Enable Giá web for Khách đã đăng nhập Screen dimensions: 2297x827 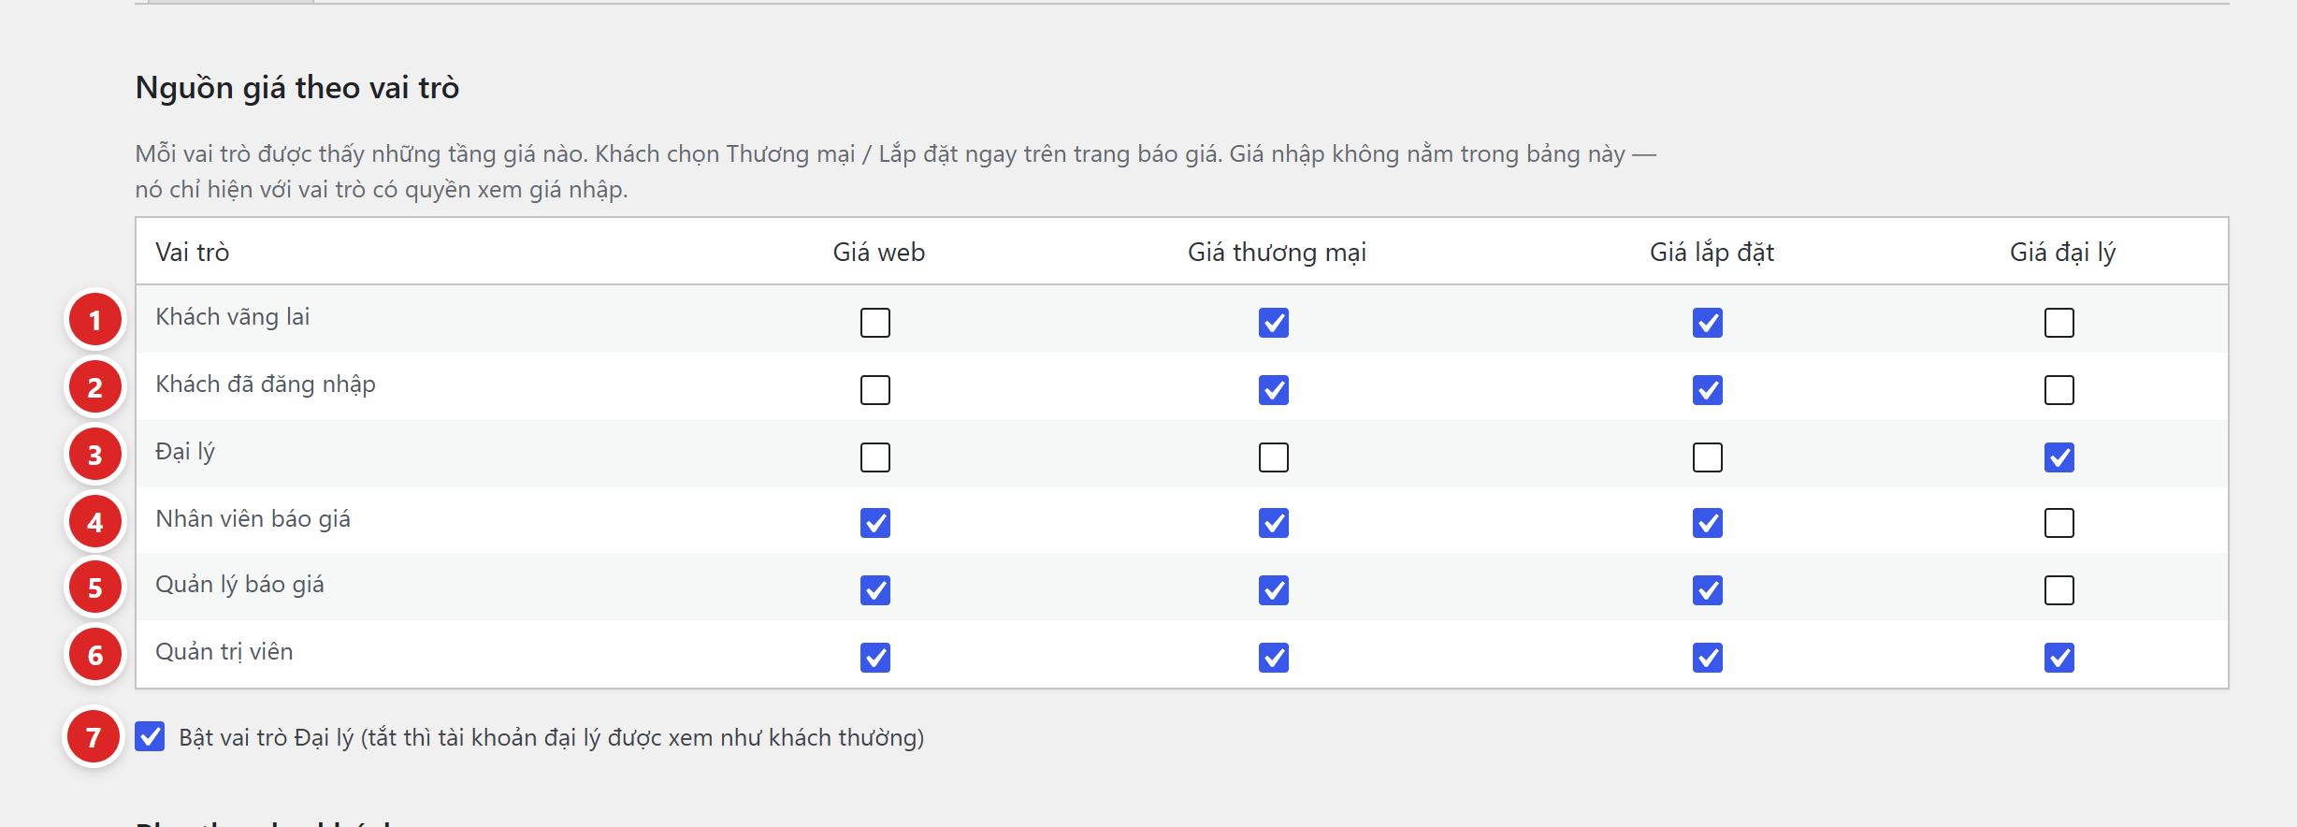pos(875,390)
